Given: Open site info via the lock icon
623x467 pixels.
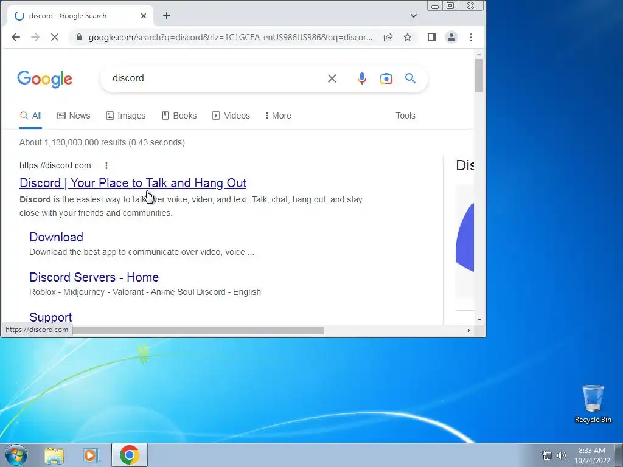Looking at the screenshot, I should point(79,37).
